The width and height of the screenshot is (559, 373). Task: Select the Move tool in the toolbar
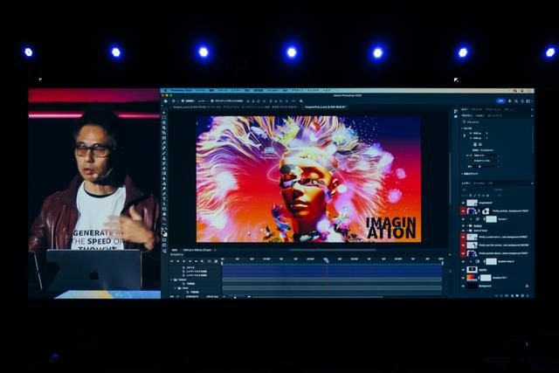pyautogui.click(x=163, y=112)
